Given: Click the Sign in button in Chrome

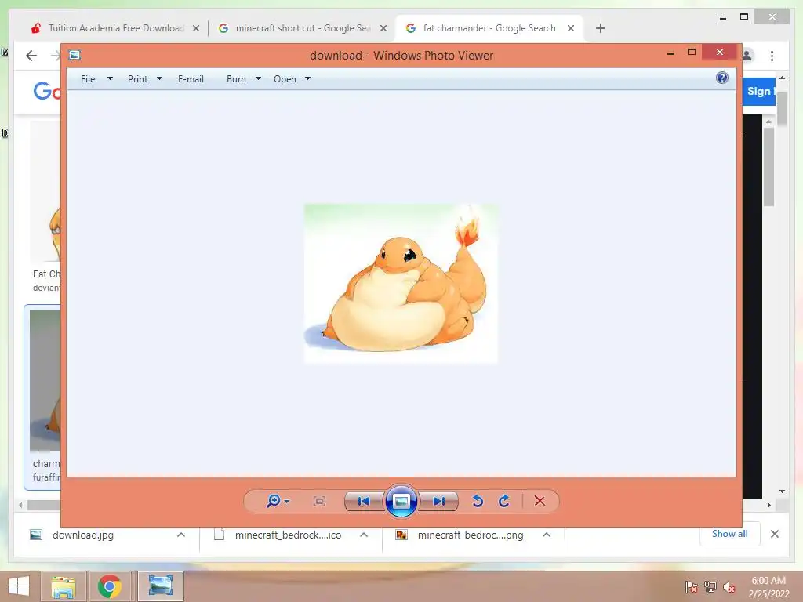Looking at the screenshot, I should (759, 91).
